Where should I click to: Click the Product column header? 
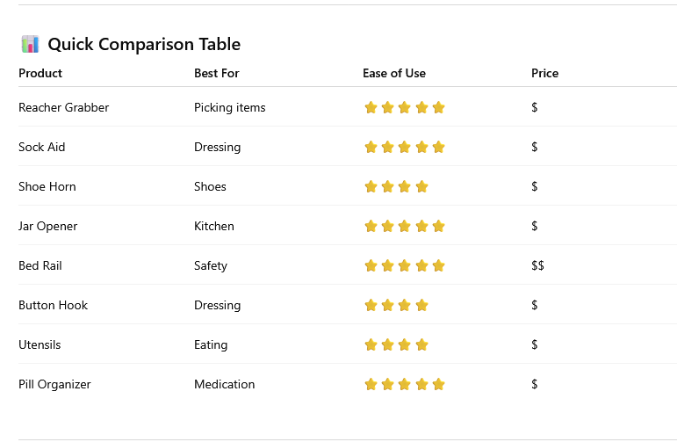pyautogui.click(x=40, y=73)
